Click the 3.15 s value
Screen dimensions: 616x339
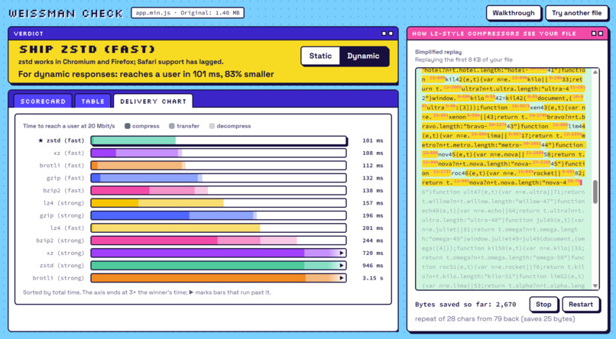[x=373, y=278]
